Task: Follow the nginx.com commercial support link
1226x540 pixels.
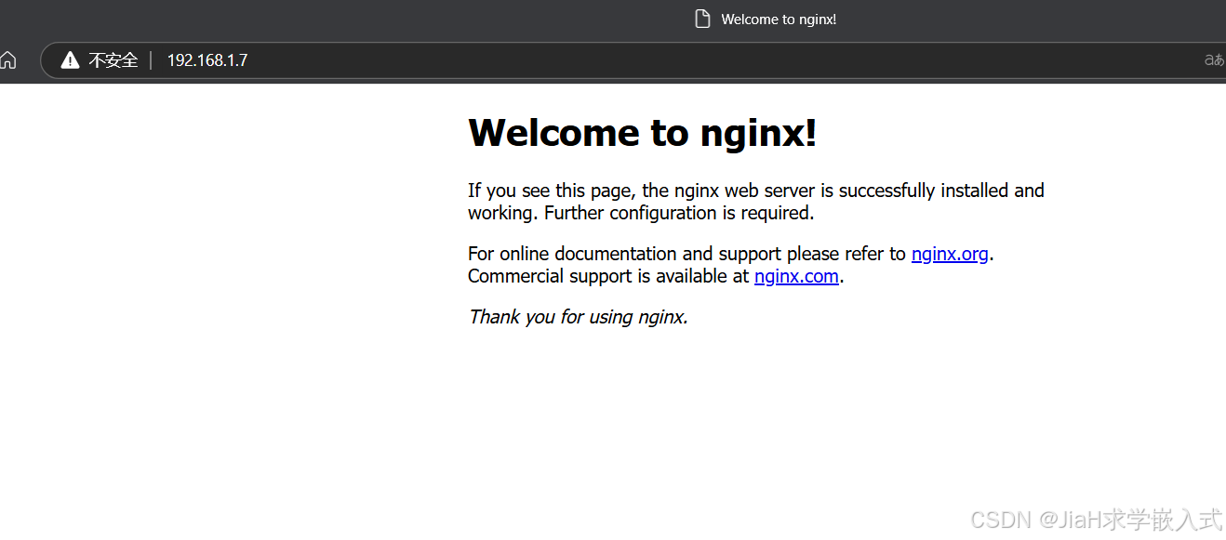Action: point(796,276)
